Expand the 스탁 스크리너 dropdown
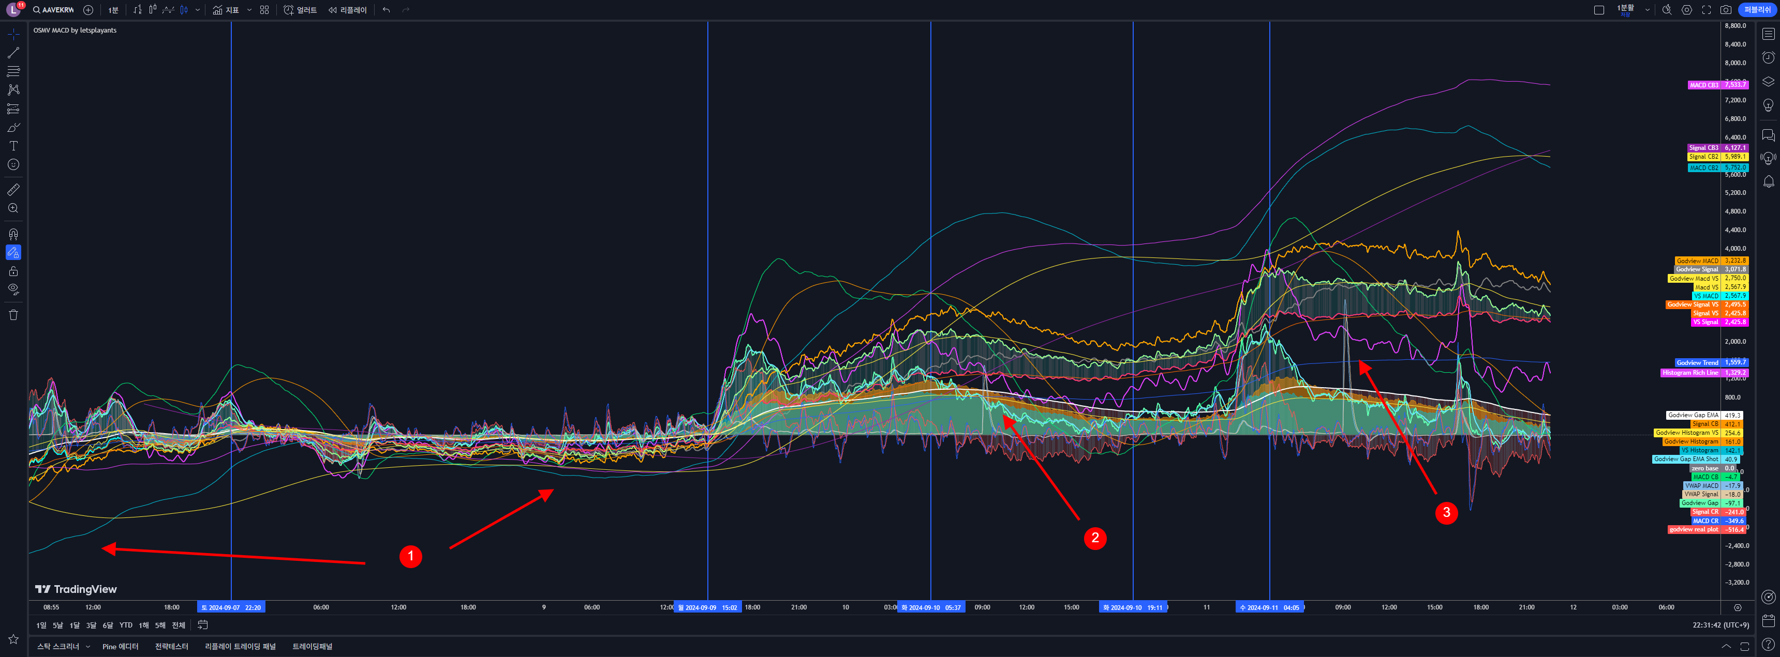1780x657 pixels. [88, 647]
